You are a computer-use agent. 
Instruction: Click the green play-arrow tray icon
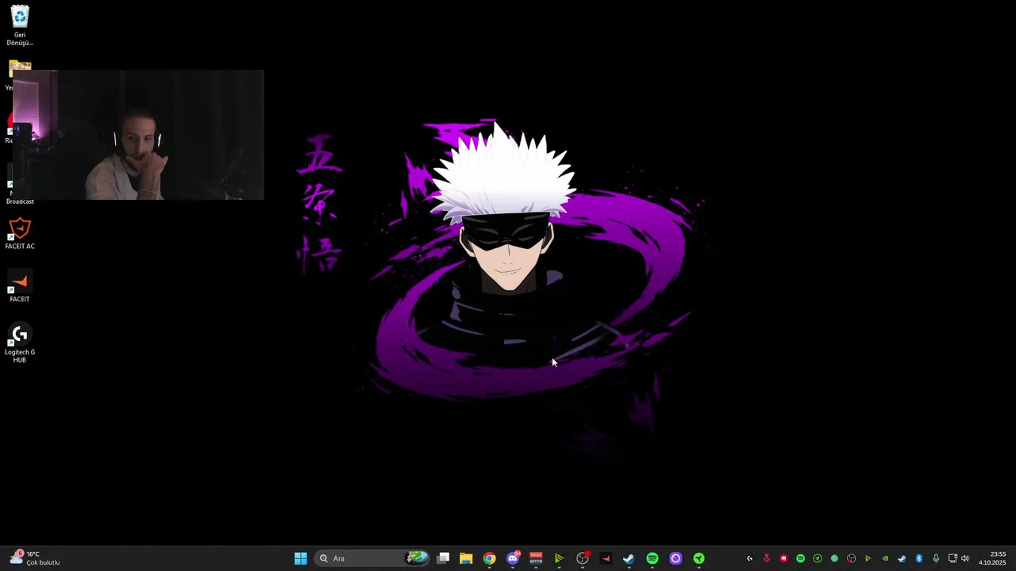point(868,558)
